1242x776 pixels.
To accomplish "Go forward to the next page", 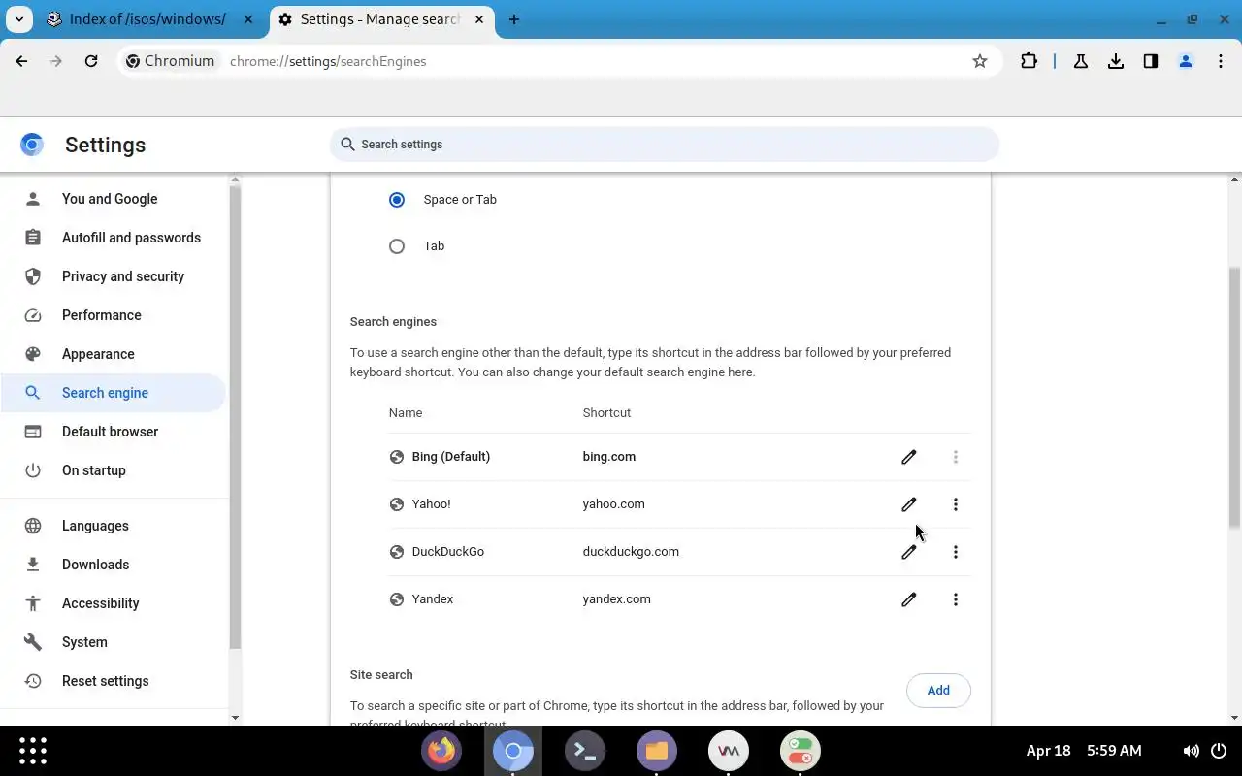I will coord(56,61).
